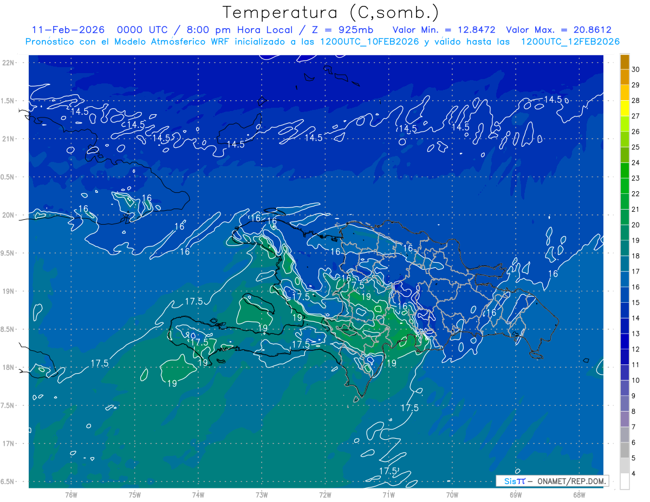Click the latitude axis label "18N"

tap(9, 368)
